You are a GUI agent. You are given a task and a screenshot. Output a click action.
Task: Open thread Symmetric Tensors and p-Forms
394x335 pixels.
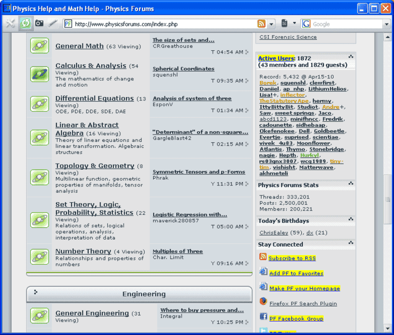pos(199,172)
